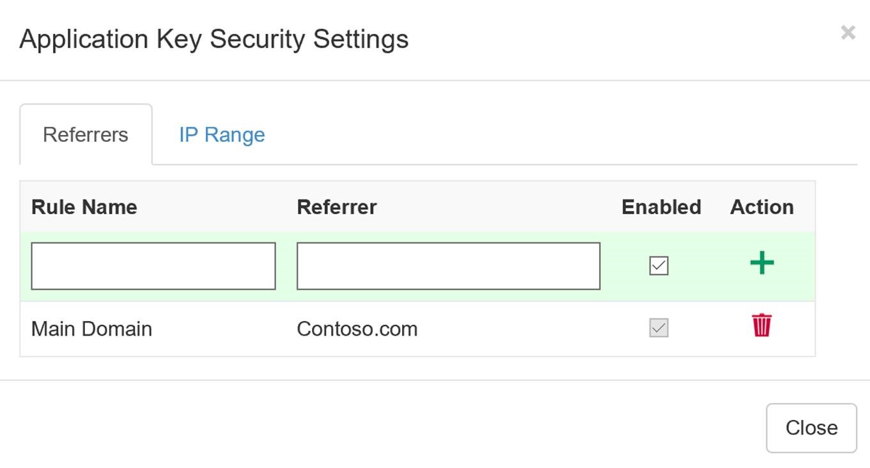Select the Referrers tab
870x468 pixels.
coord(85,134)
